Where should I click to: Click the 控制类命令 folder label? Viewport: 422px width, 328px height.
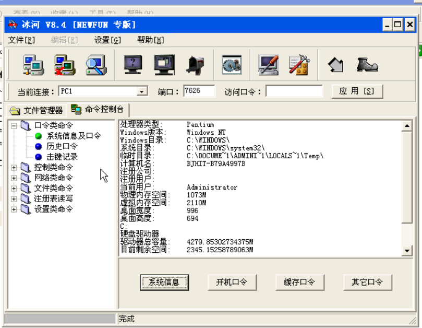click(54, 167)
